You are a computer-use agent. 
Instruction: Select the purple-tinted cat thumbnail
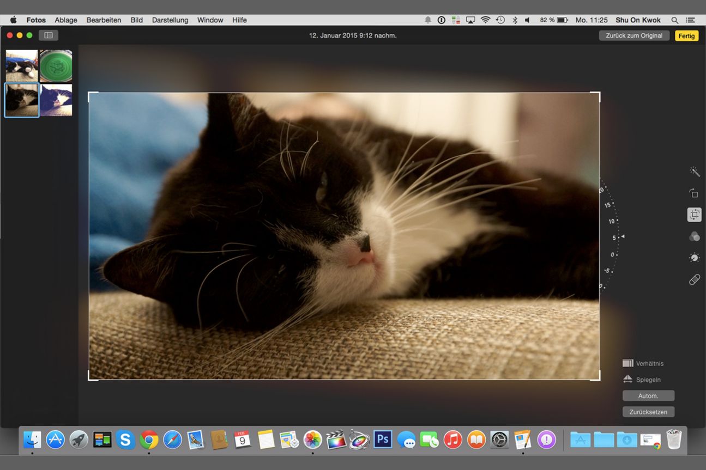(x=56, y=100)
